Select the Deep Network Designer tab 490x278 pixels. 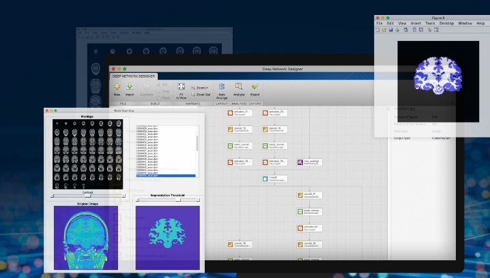(x=134, y=76)
